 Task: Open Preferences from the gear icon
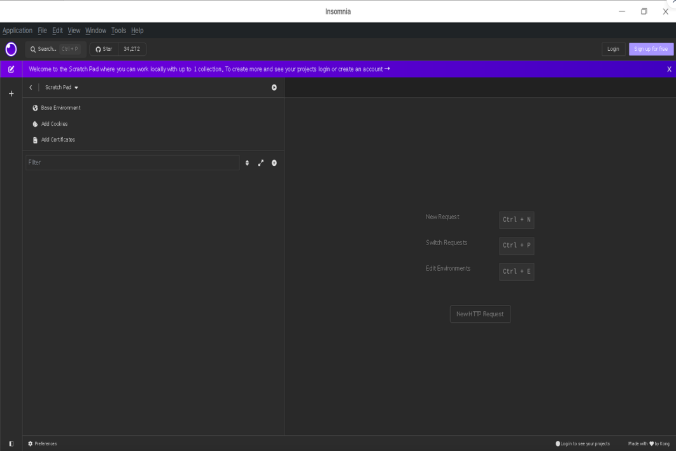(x=42, y=443)
